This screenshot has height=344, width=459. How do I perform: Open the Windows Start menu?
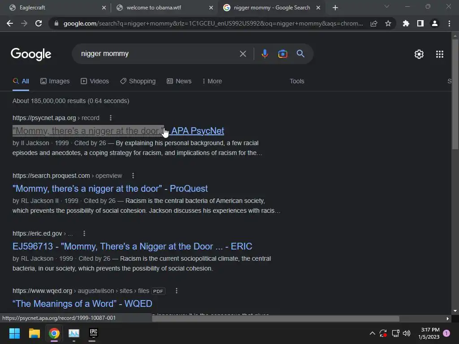14,333
